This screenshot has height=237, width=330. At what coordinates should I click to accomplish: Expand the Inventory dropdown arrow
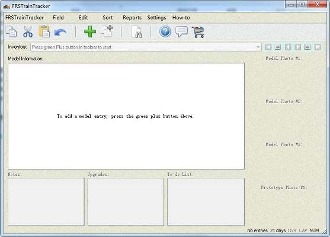258,47
